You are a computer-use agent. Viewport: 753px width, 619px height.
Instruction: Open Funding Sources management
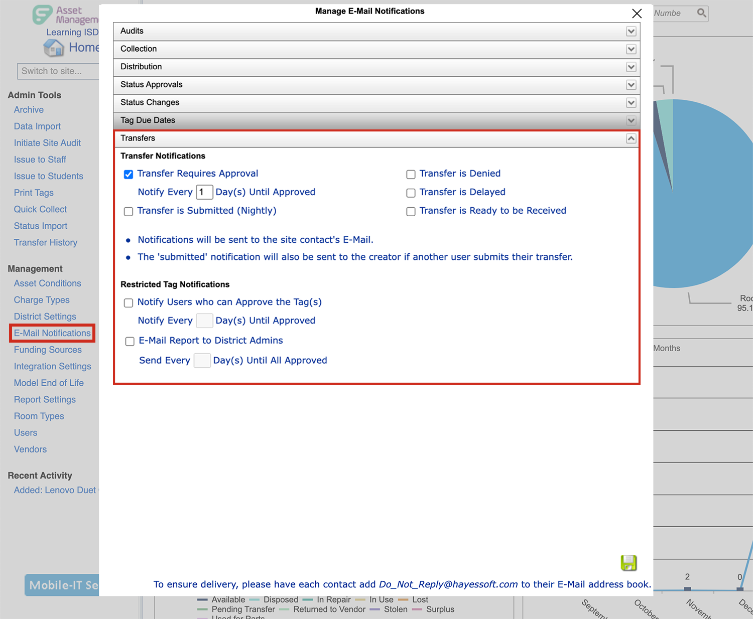point(48,350)
